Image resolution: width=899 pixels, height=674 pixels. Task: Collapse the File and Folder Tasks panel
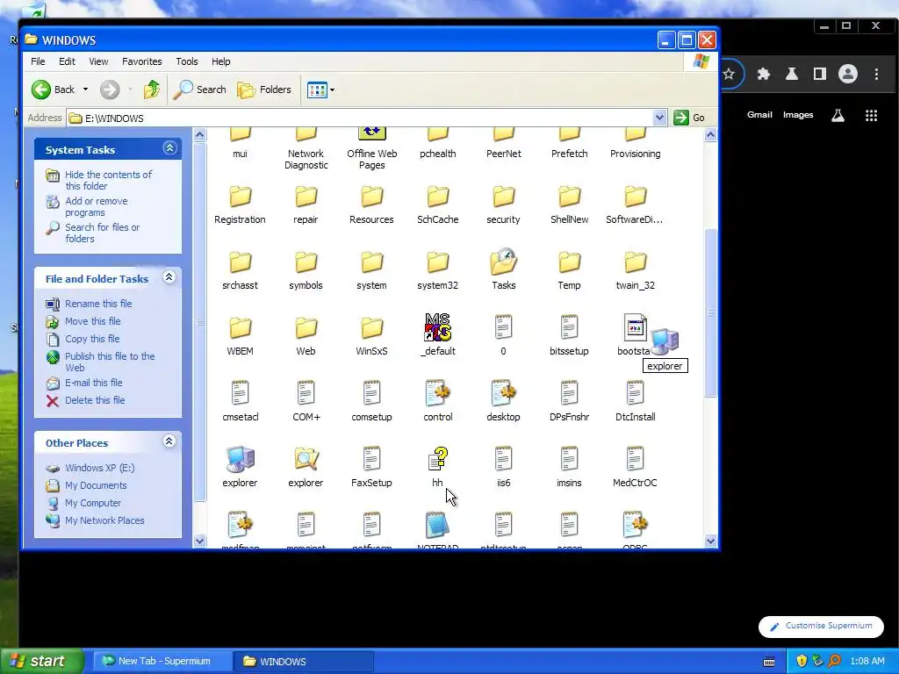[x=169, y=277]
